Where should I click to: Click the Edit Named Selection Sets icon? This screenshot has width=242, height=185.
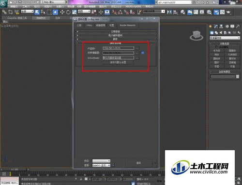139,12
